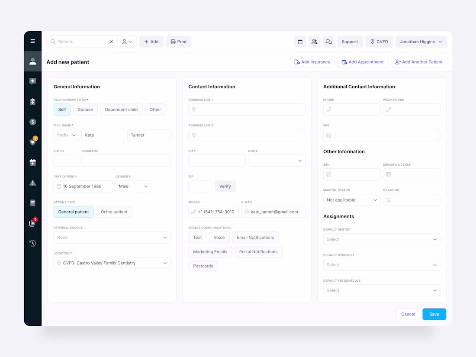Click the magnifier search icon
The height and width of the screenshot is (357, 476).
point(53,42)
